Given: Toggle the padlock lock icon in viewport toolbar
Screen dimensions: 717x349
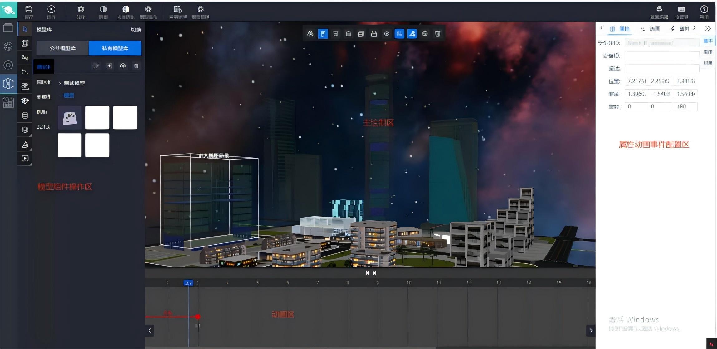Looking at the screenshot, I should [x=374, y=34].
